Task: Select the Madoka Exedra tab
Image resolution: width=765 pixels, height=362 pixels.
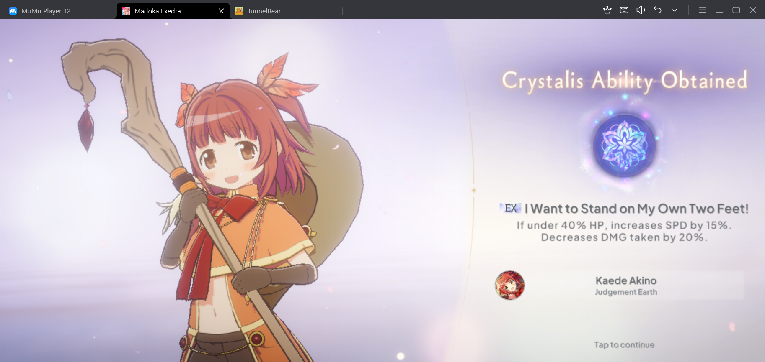Action: tap(173, 11)
